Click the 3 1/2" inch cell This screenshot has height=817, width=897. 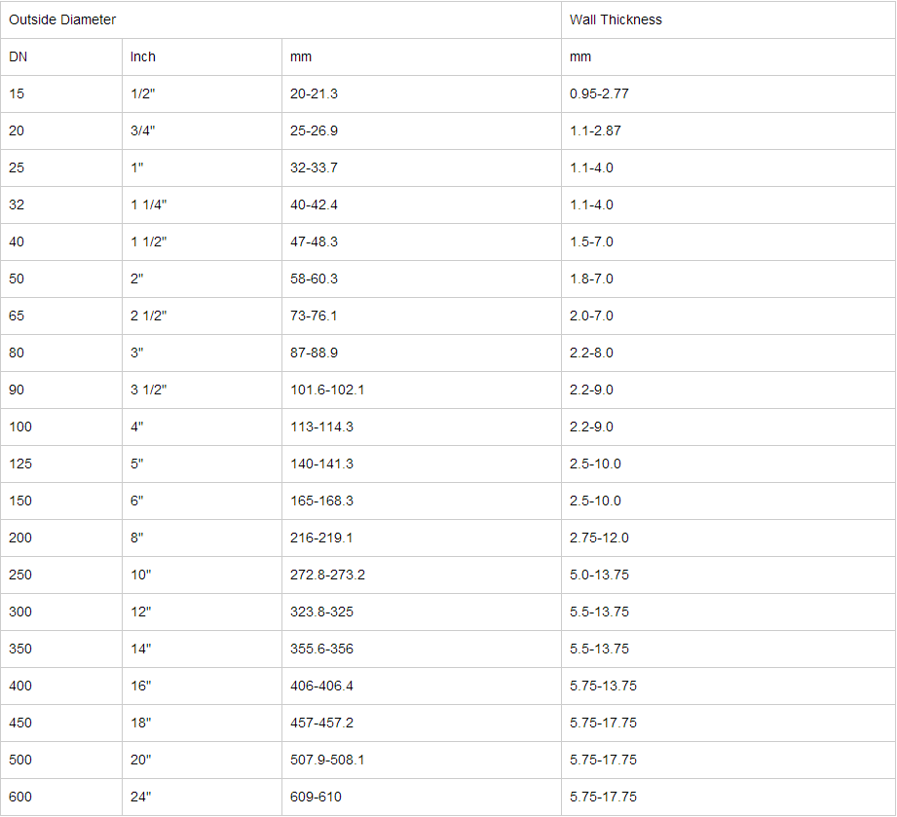pyautogui.click(x=149, y=390)
